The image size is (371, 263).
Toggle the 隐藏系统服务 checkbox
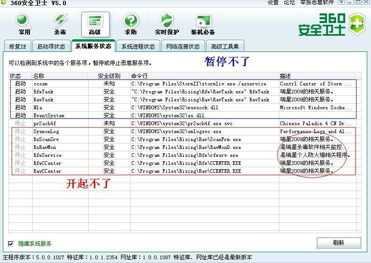click(11, 243)
